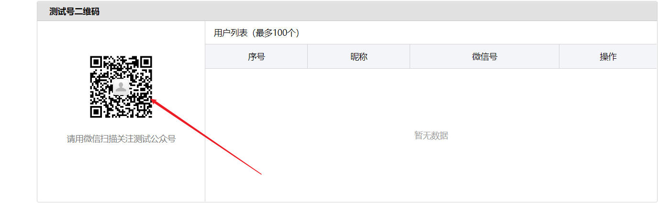Click the 暂无数据 empty placeholder text

[x=431, y=136]
